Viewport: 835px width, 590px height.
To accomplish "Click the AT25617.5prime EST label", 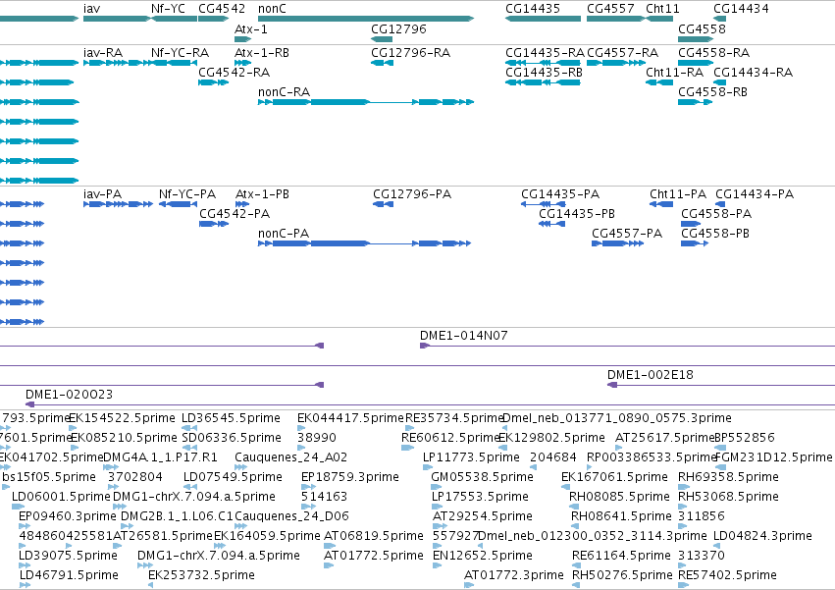I will [x=664, y=438].
